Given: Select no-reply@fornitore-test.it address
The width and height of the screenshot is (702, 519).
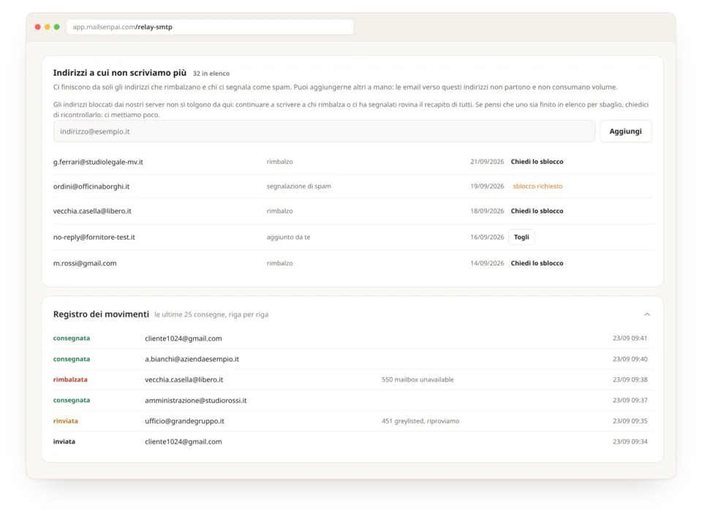Looking at the screenshot, I should coord(94,237).
